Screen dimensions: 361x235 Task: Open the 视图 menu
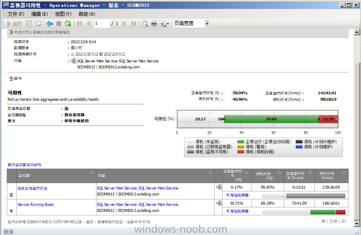pyautogui.click(x=63, y=14)
